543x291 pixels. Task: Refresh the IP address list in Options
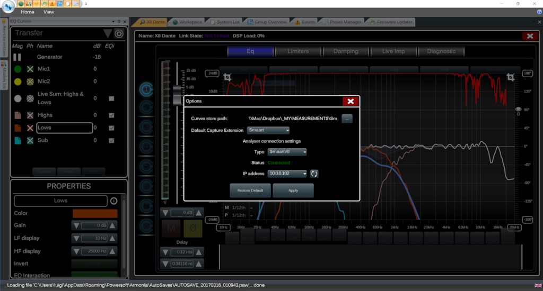point(314,174)
